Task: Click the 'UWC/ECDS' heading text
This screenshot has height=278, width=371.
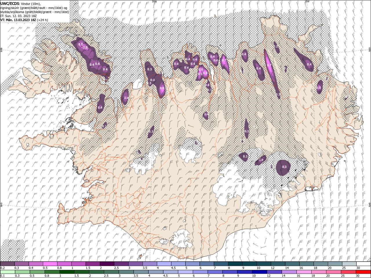Action: coord(10,3)
